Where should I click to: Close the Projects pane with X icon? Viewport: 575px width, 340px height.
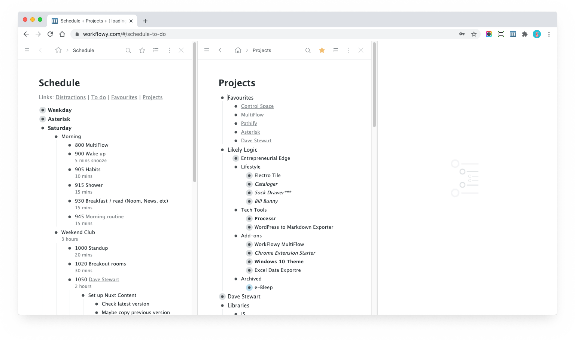(x=361, y=51)
